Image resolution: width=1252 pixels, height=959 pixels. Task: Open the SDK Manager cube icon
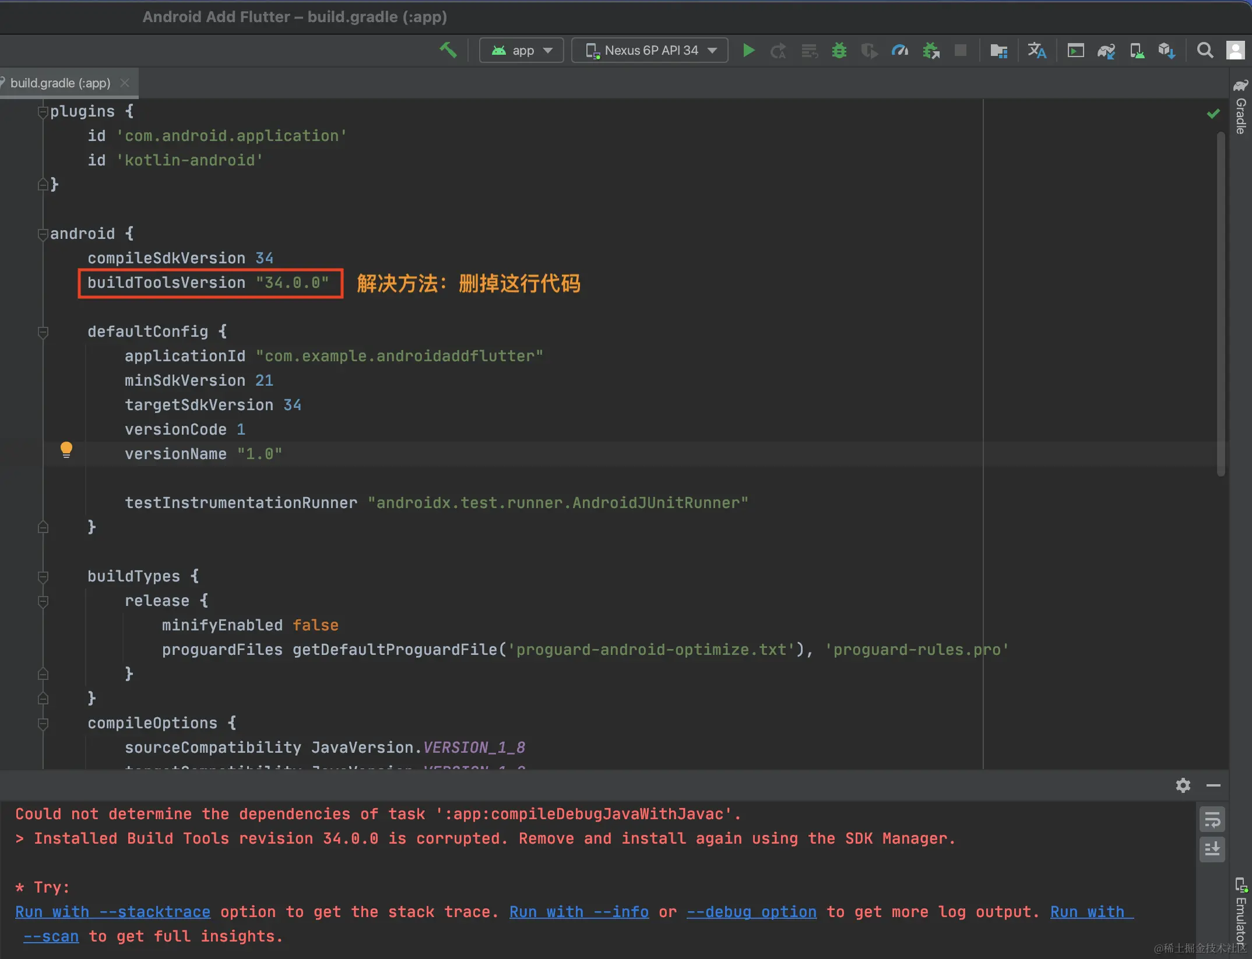[1166, 51]
